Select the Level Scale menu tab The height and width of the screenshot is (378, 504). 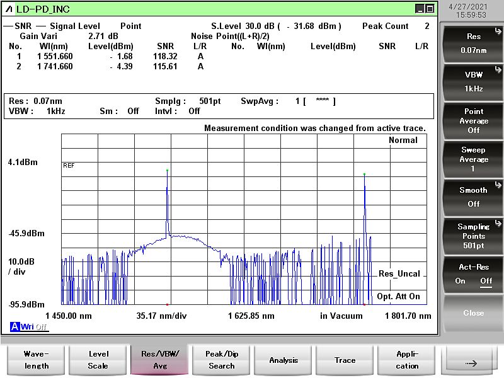(x=98, y=360)
